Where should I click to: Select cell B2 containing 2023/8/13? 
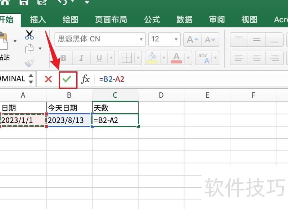(68, 120)
